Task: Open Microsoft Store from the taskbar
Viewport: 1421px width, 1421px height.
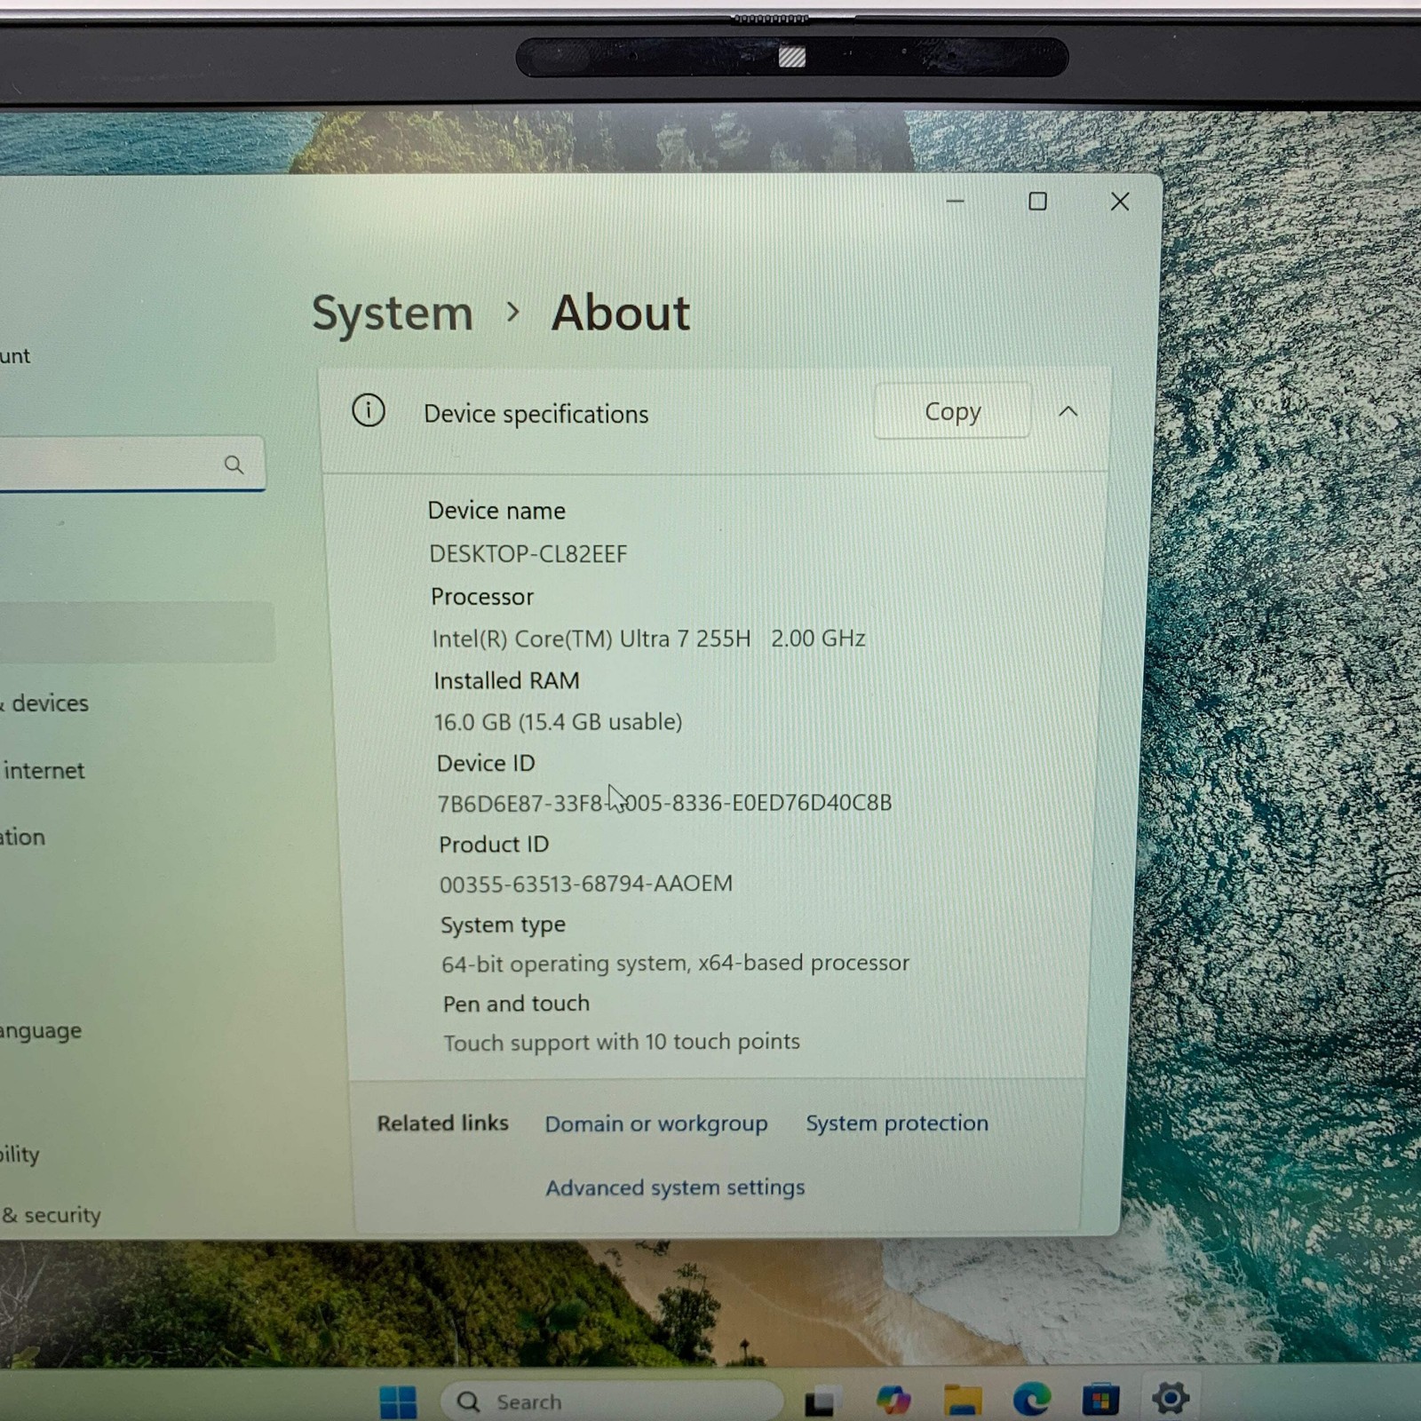Action: click(x=1100, y=1400)
